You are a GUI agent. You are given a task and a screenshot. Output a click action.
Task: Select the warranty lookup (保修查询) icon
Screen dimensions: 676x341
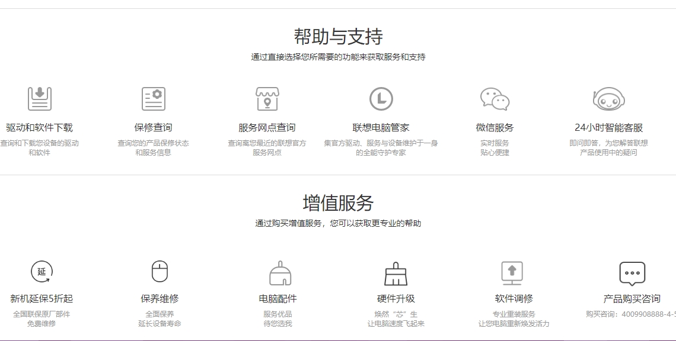coord(154,99)
